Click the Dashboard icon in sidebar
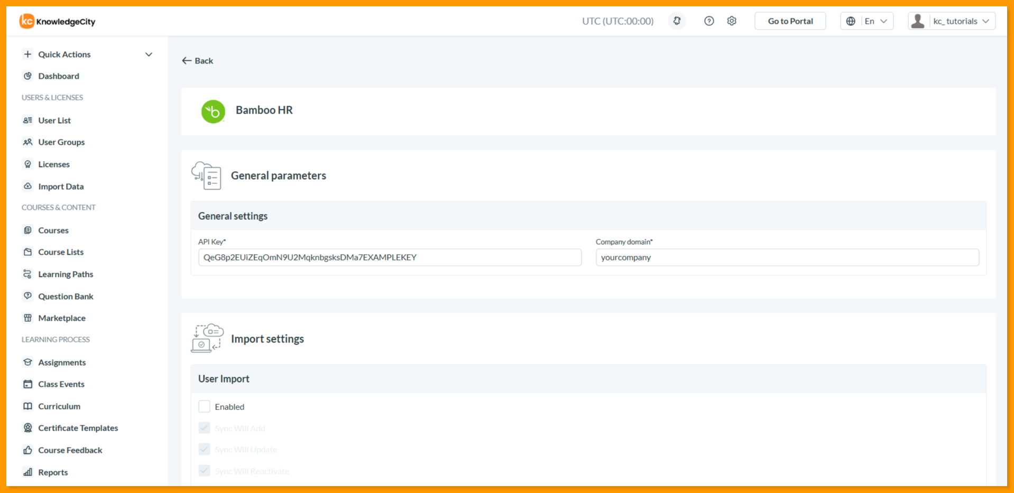This screenshot has width=1014, height=493. click(x=27, y=76)
